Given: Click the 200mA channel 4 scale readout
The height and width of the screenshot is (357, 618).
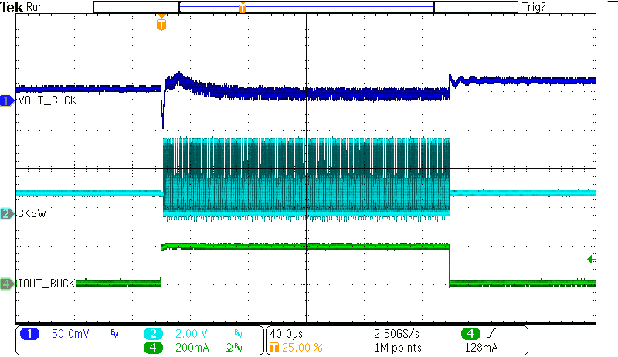Looking at the screenshot, I should pos(188,347).
